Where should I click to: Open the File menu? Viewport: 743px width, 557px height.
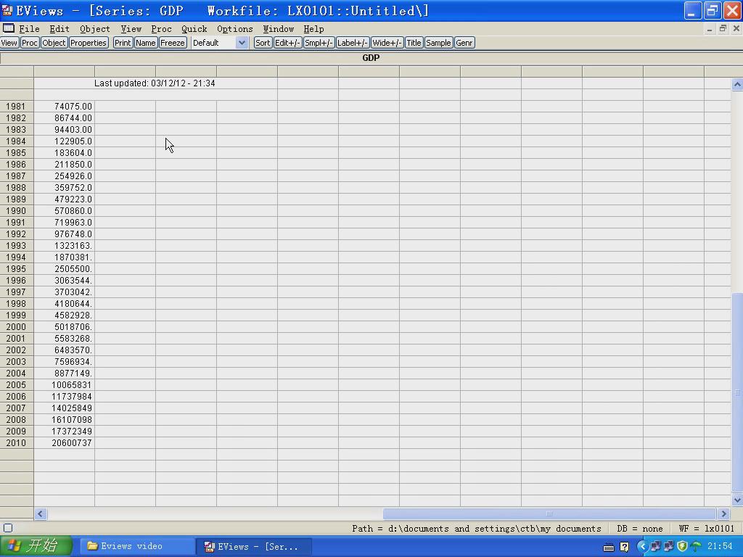[29, 29]
